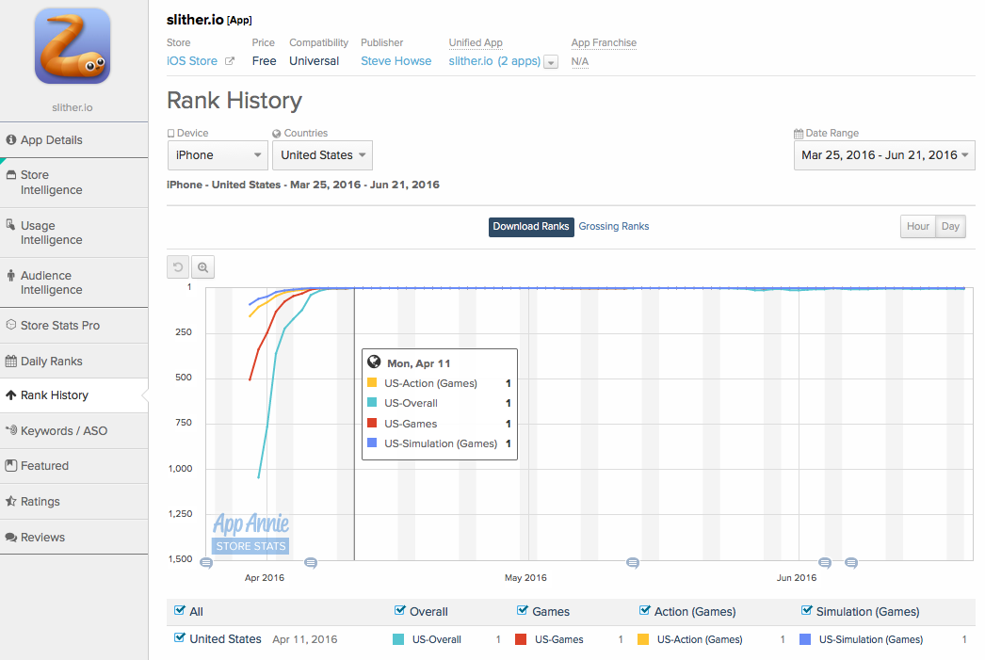Click the Daily Ranks calendar icon

pyautogui.click(x=11, y=362)
